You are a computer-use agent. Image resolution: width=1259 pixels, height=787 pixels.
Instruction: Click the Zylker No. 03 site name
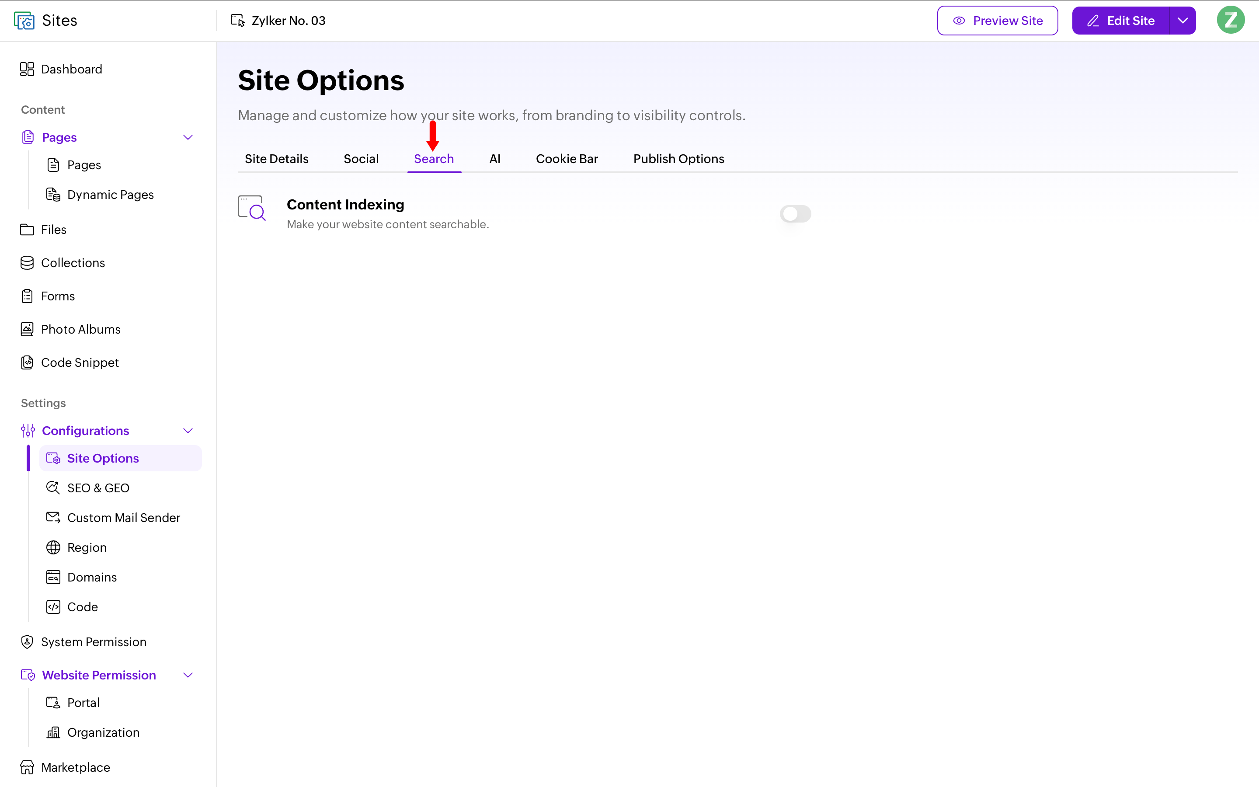click(289, 21)
